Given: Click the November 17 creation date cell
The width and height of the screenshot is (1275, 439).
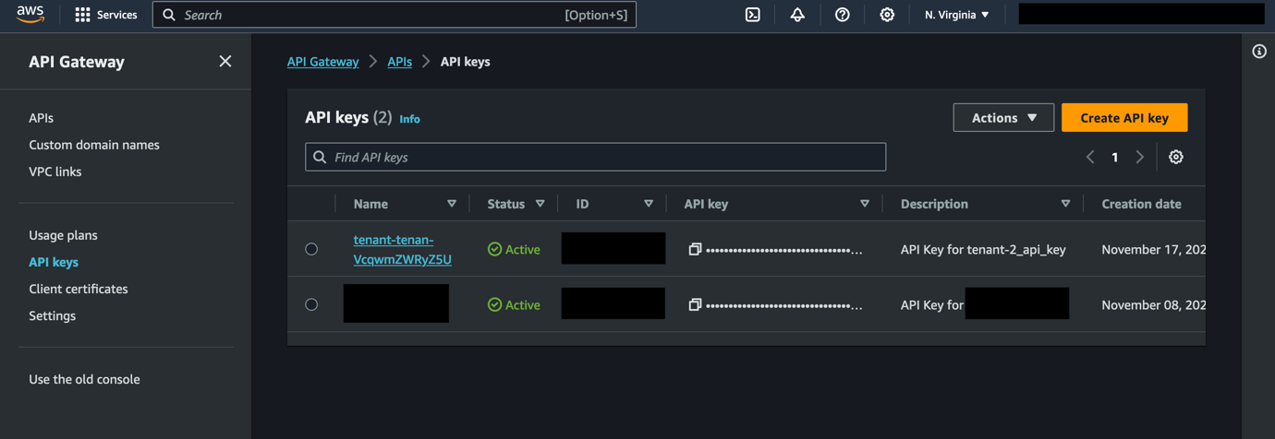Looking at the screenshot, I should pyautogui.click(x=1153, y=249).
